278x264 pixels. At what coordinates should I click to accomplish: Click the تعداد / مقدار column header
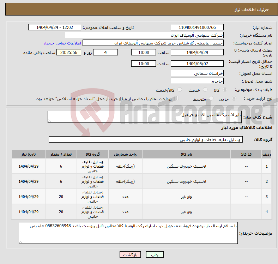pyautogui.click(x=61, y=154)
